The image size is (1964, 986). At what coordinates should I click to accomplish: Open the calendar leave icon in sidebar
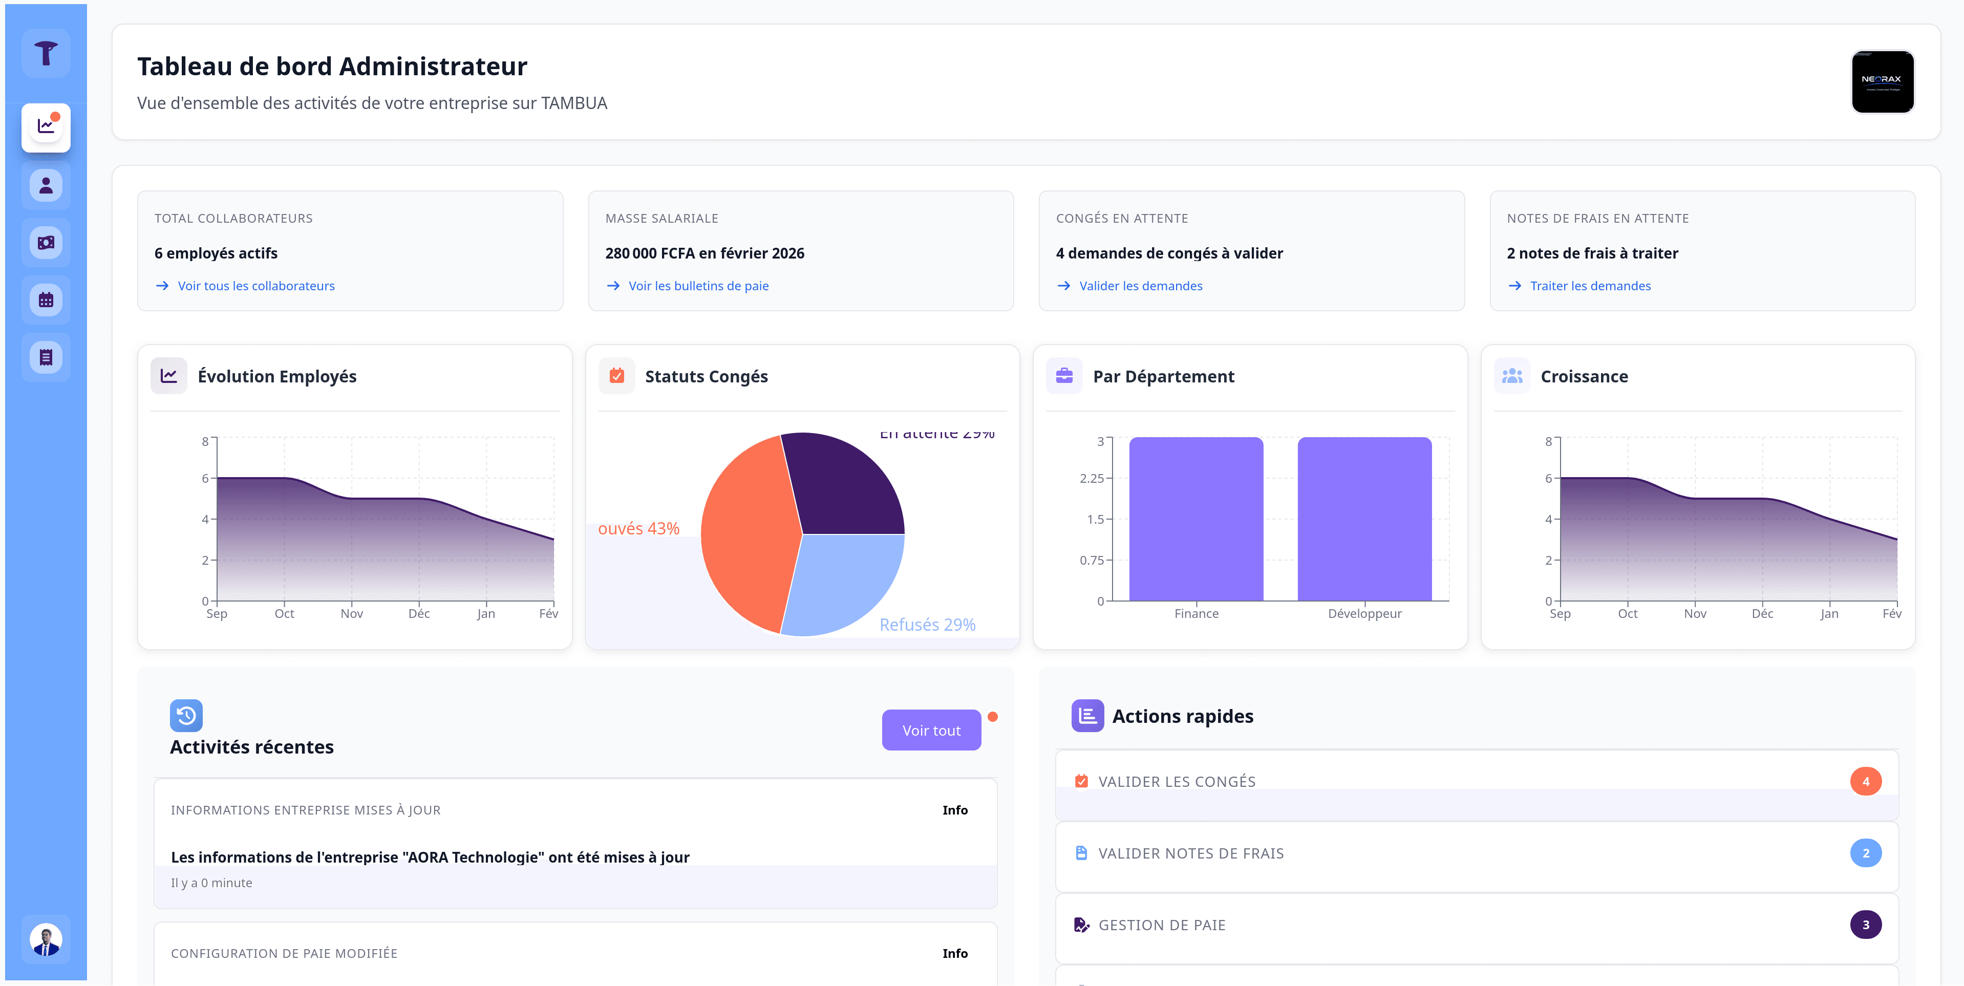point(46,299)
